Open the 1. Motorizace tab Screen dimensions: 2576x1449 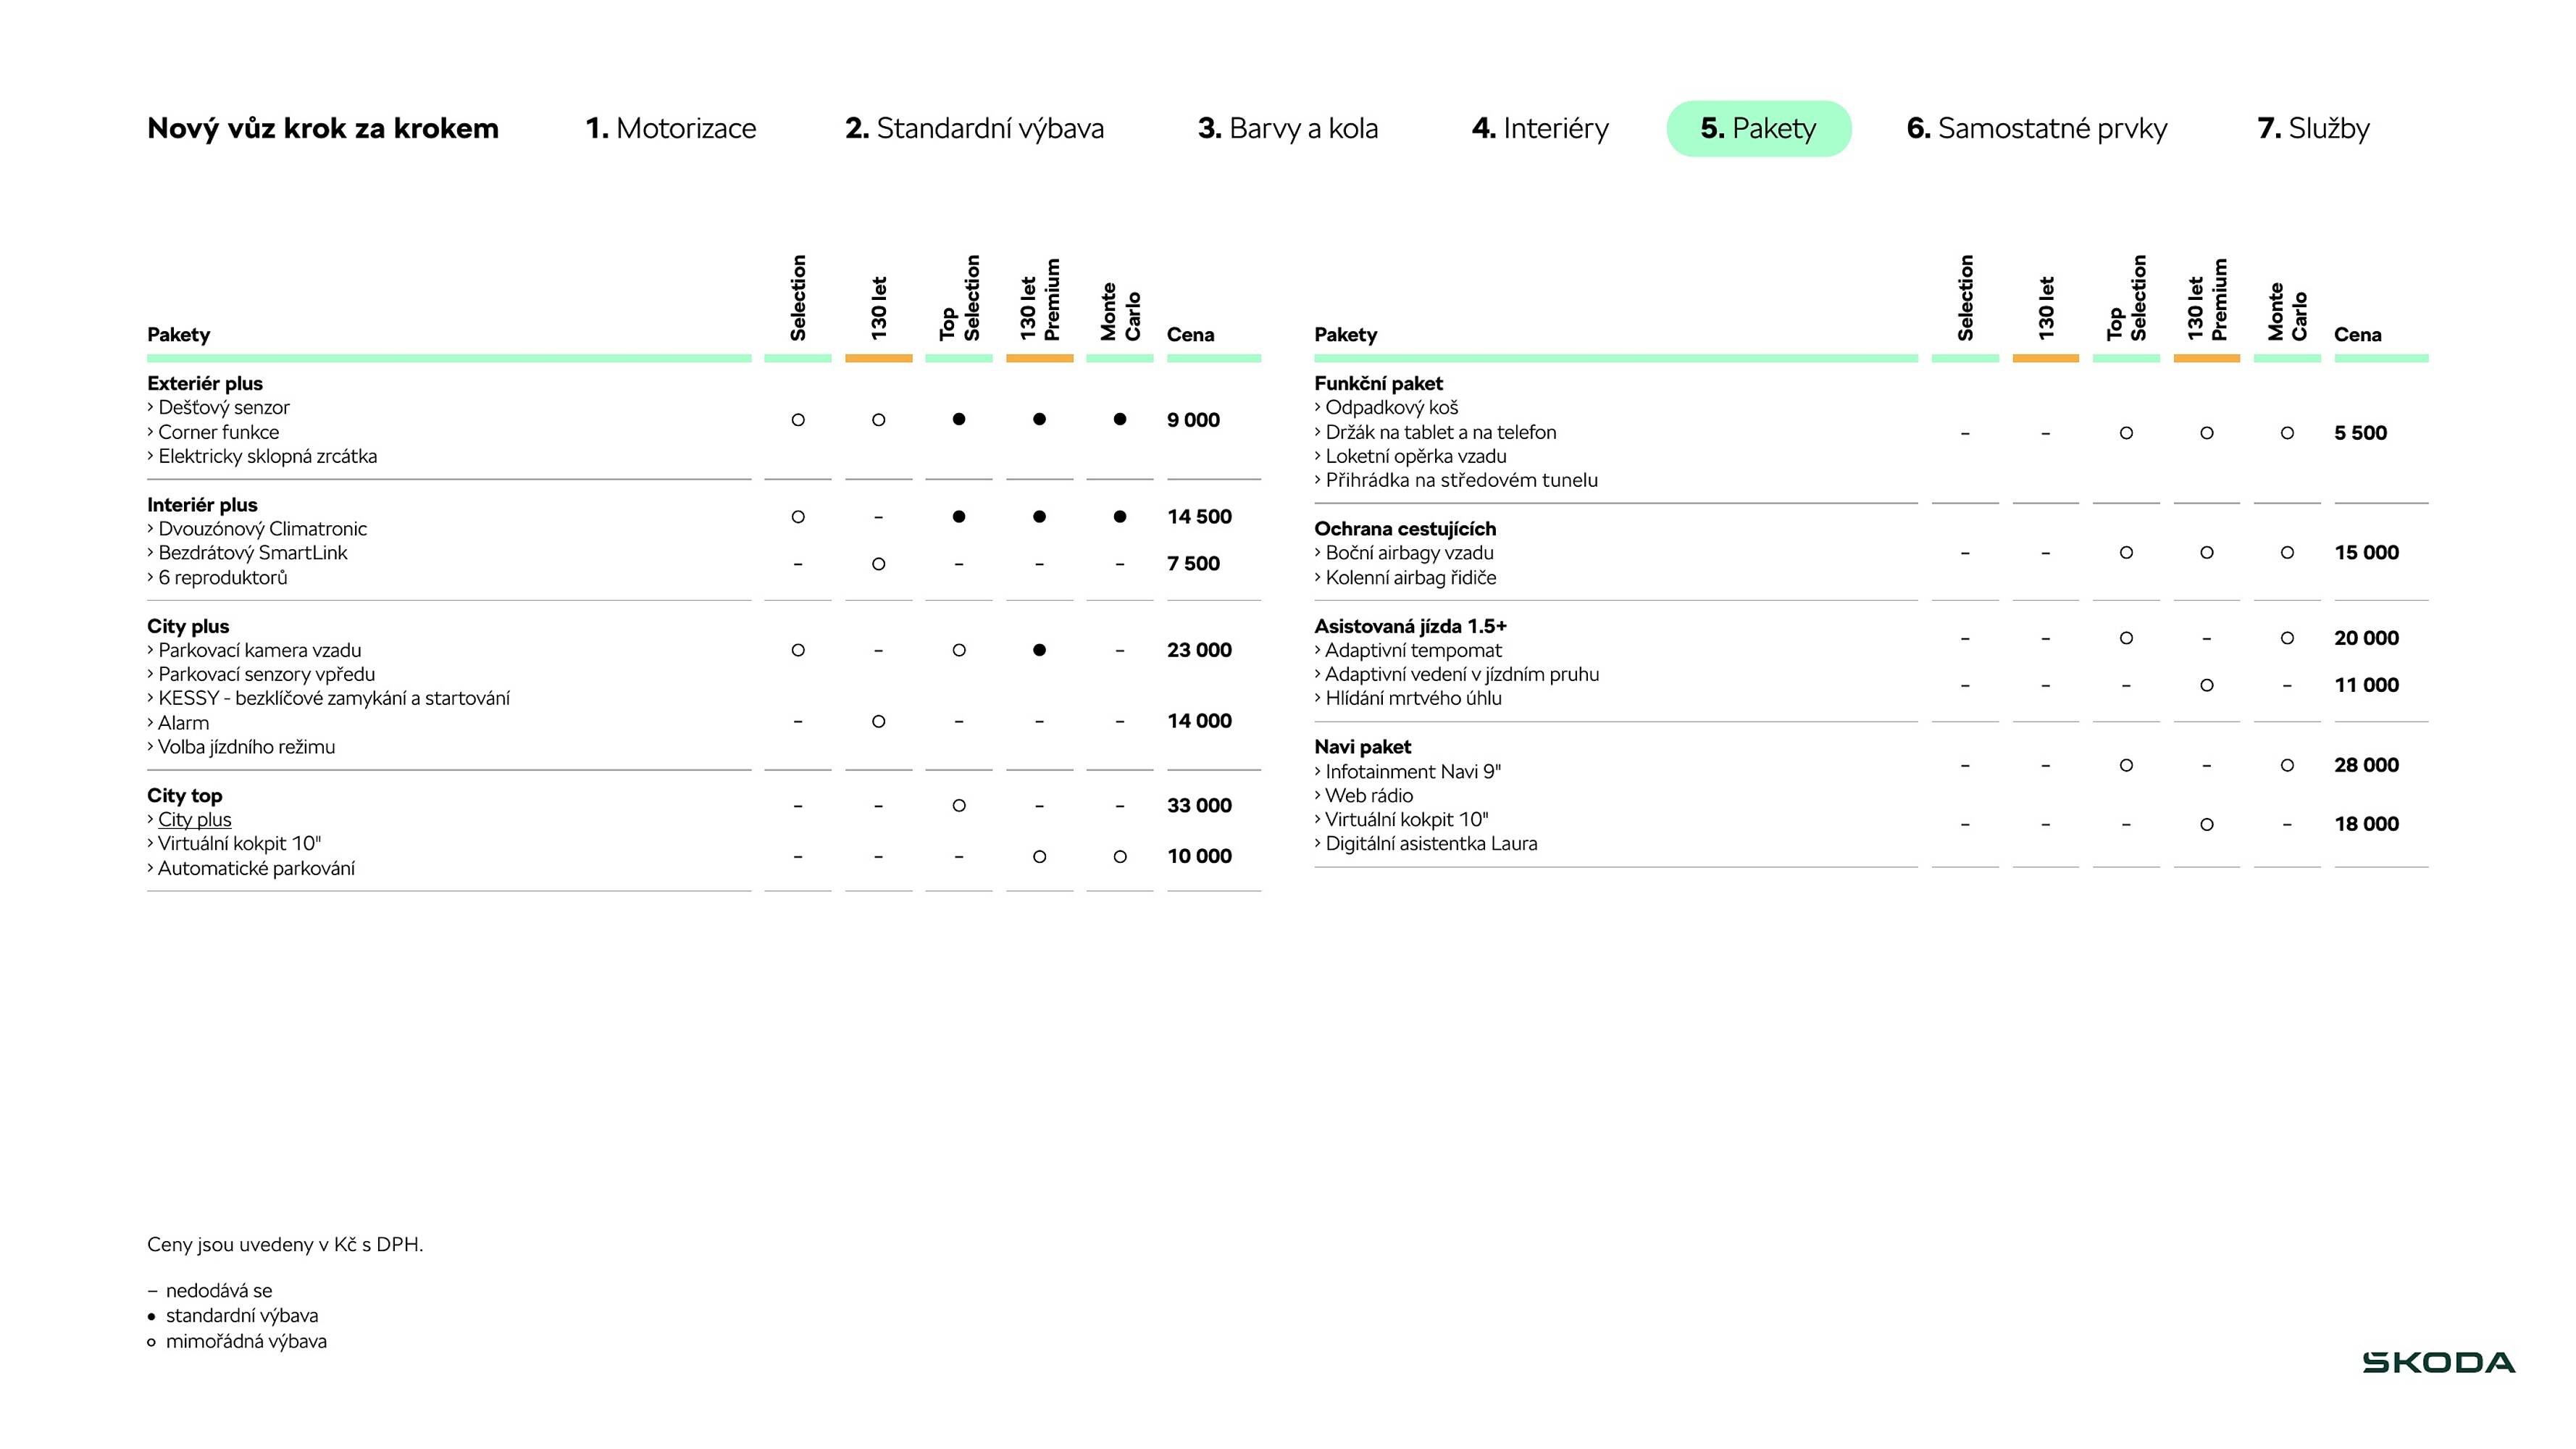pyautogui.click(x=670, y=128)
